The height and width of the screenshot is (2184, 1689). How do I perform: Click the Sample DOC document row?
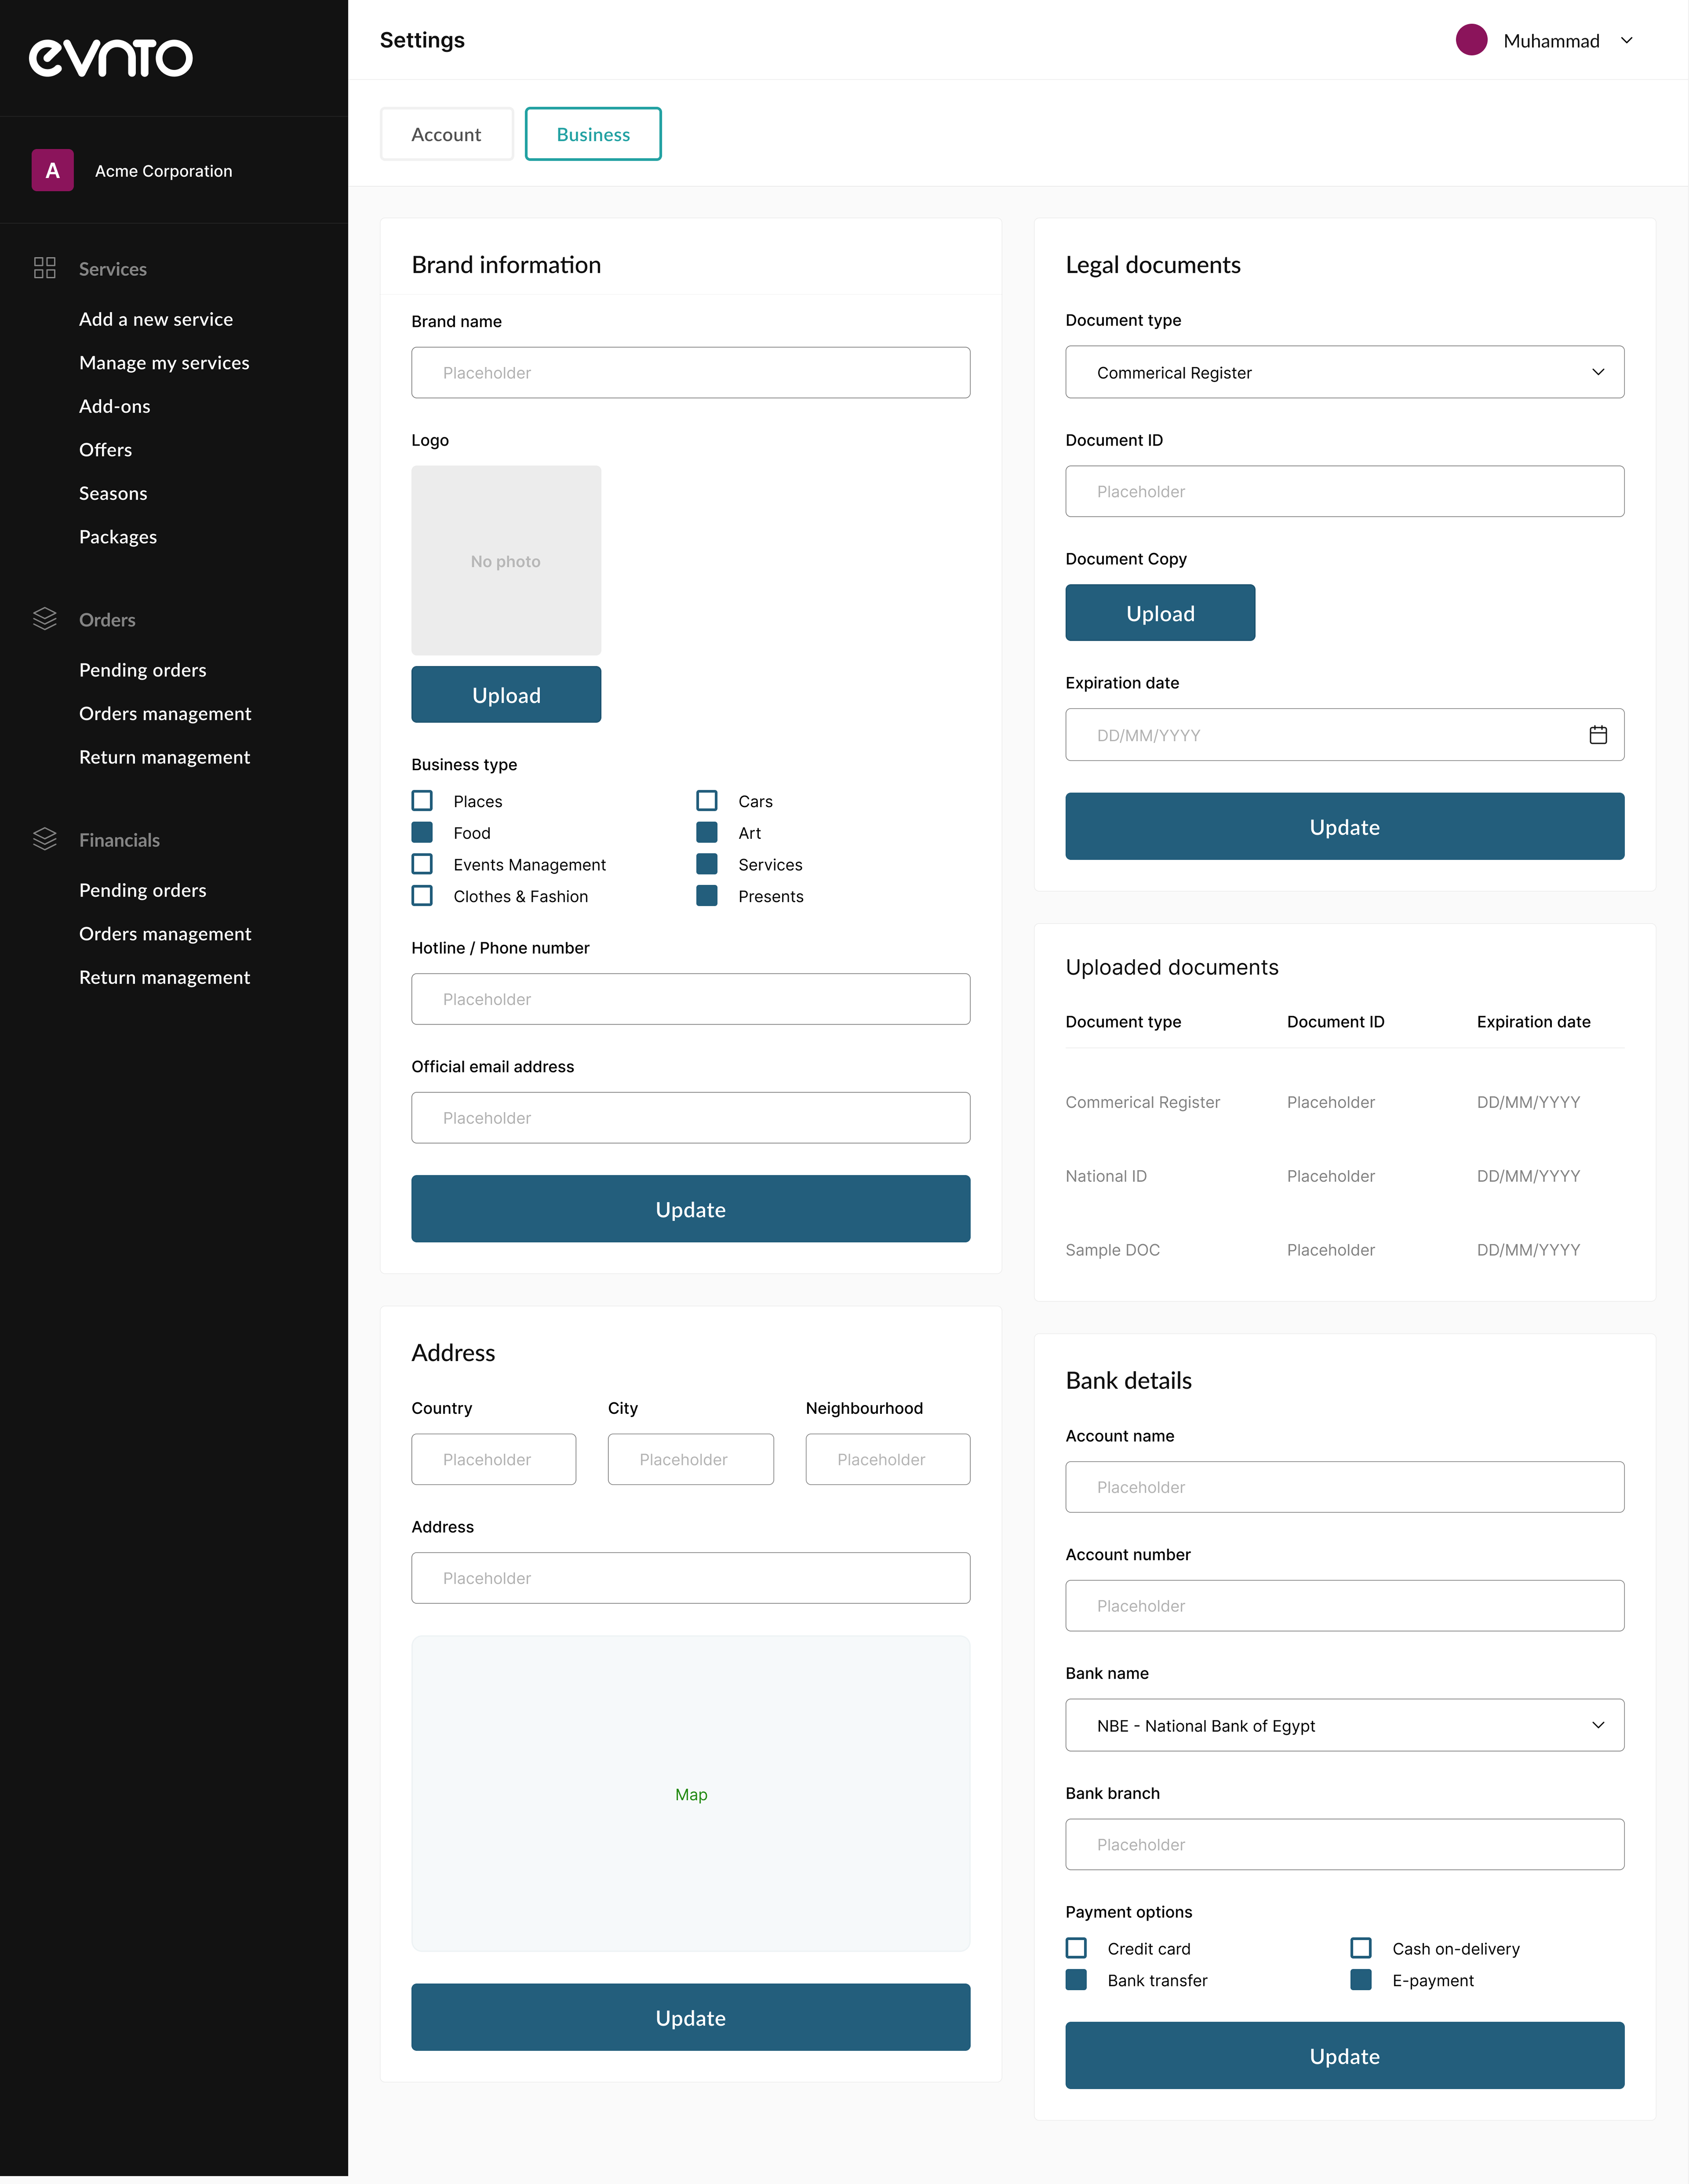tap(1345, 1250)
